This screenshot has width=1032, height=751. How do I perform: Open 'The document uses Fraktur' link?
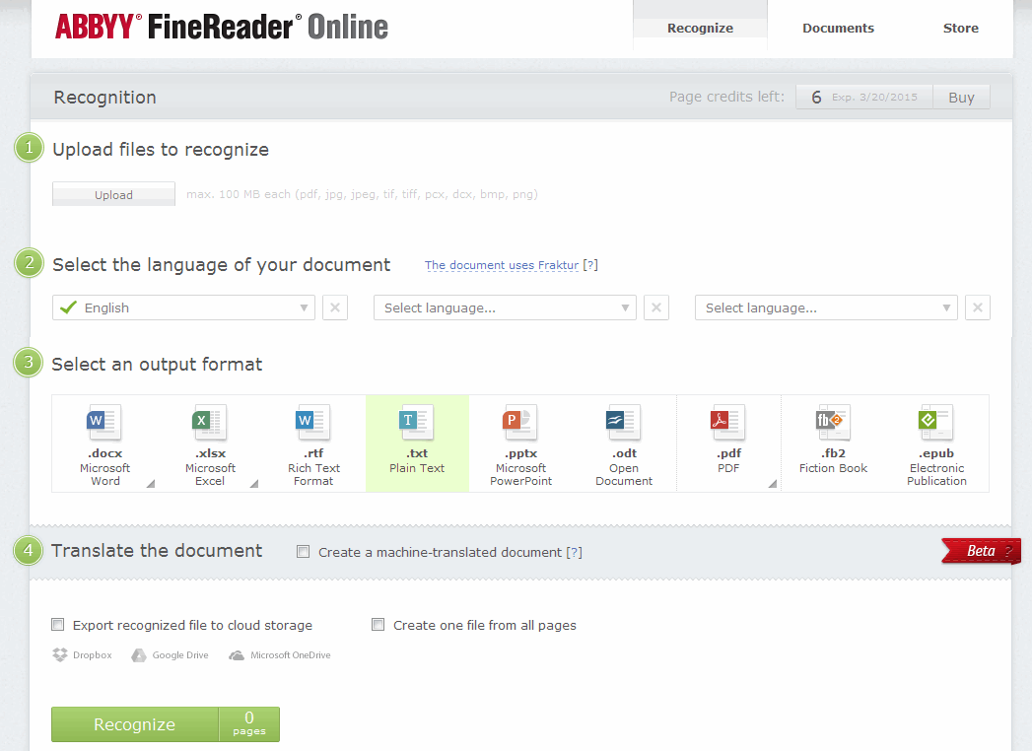pyautogui.click(x=502, y=265)
